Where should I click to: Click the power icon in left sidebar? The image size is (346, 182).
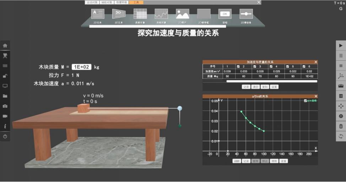(x=5, y=136)
